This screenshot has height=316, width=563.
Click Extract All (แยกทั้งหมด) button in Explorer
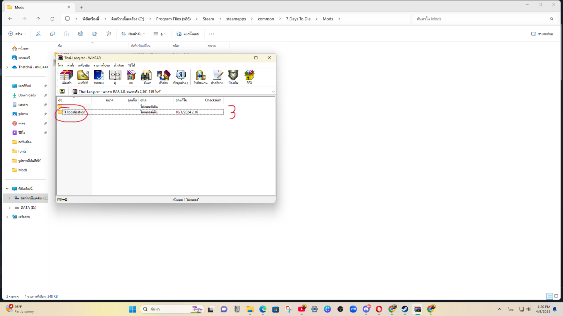coord(188,34)
